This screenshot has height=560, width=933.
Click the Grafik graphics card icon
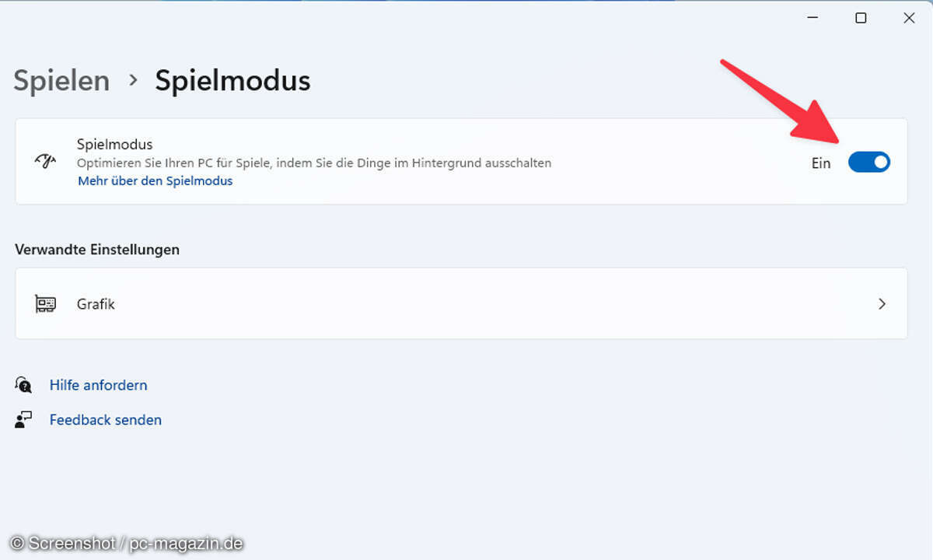pos(45,303)
